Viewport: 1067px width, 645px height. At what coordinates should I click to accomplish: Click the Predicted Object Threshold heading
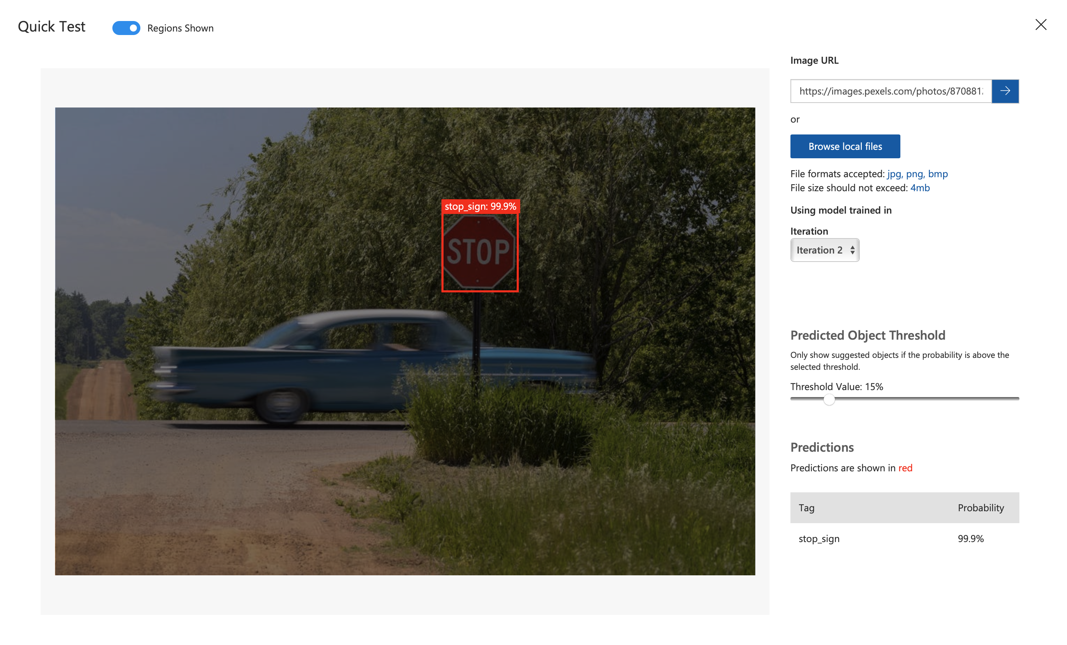click(x=867, y=335)
